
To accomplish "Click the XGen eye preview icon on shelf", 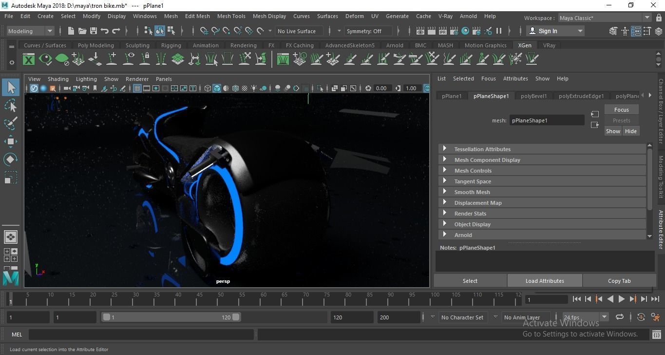I will [45, 59].
